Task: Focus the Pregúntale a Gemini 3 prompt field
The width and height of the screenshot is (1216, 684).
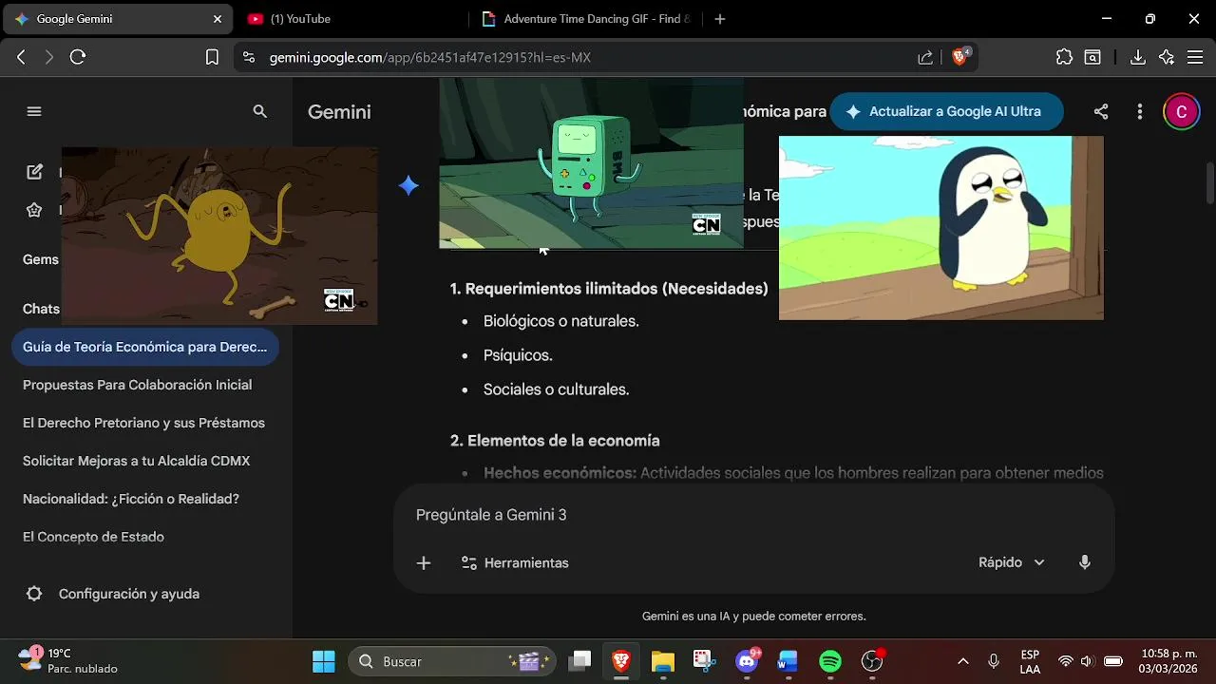Action: (753, 515)
